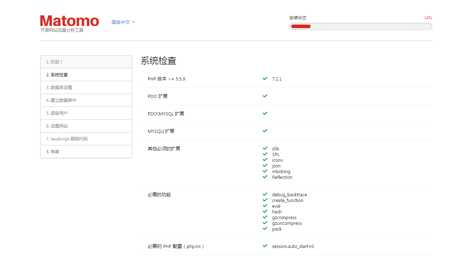The width and height of the screenshot is (473, 259).
Task: Click checkmark beside debug_backtrace
Action: (265, 194)
